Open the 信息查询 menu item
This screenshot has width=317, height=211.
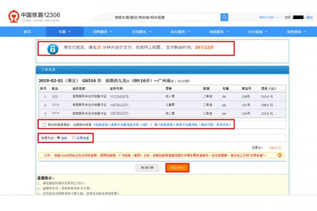(296, 32)
